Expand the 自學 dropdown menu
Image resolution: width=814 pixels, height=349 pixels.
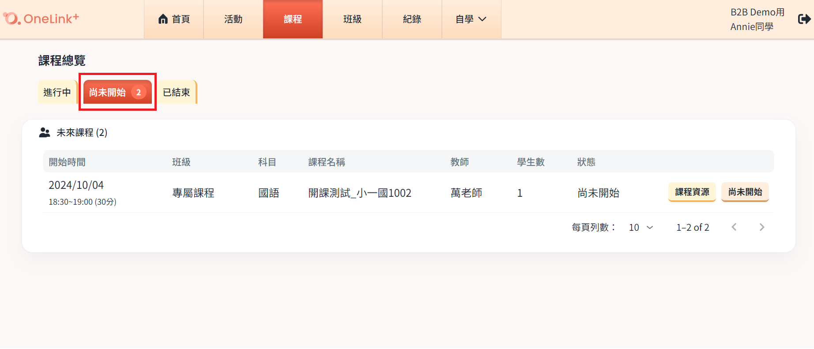[472, 19]
